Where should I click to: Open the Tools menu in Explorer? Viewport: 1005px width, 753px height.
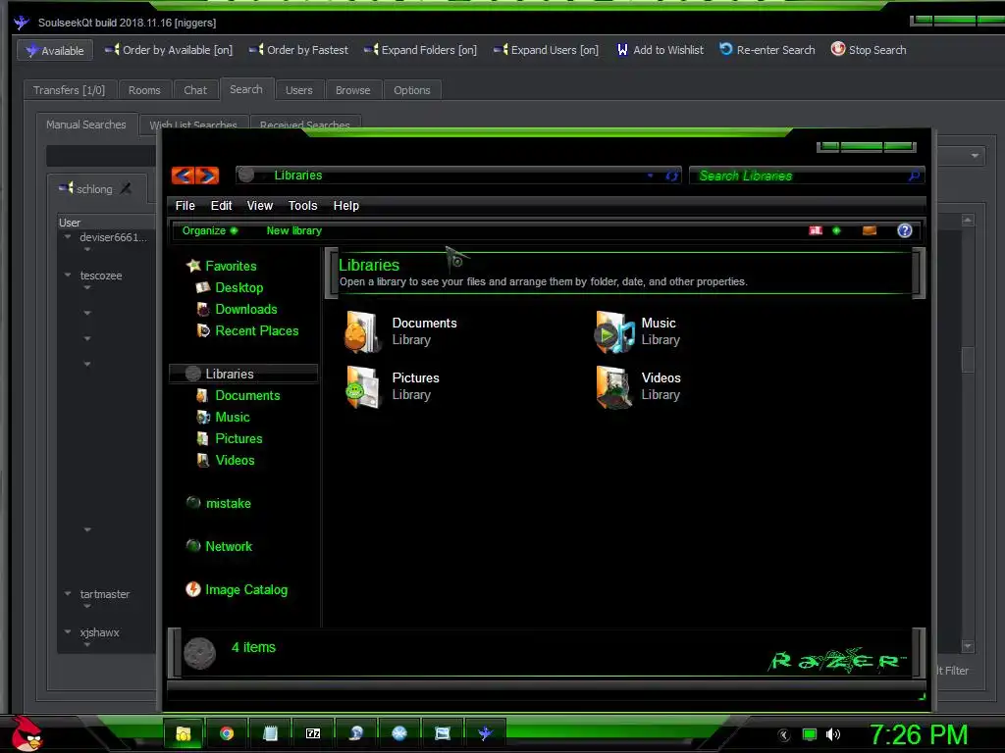[x=302, y=206]
